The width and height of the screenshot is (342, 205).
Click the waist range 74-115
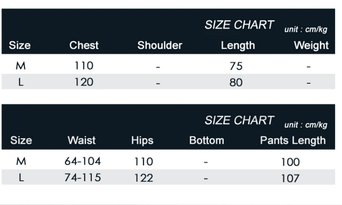pyautogui.click(x=83, y=177)
